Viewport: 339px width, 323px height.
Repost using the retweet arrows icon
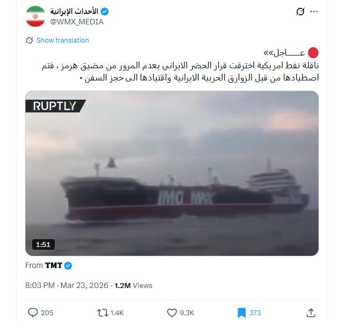[x=102, y=313]
